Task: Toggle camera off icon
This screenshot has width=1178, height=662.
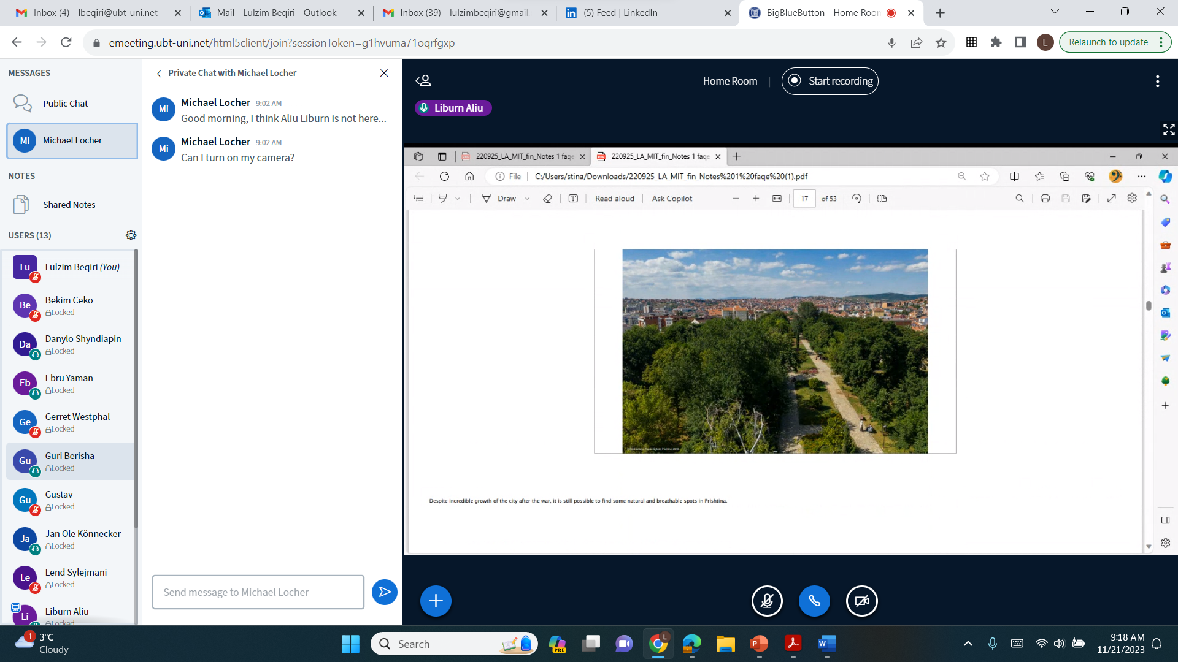Action: 861,601
